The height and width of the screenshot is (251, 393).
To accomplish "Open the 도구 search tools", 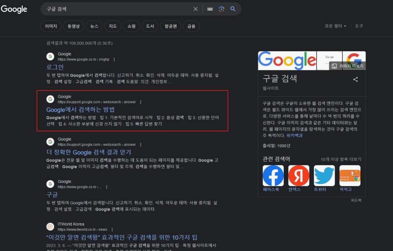I will pyautogui.click(x=359, y=26).
